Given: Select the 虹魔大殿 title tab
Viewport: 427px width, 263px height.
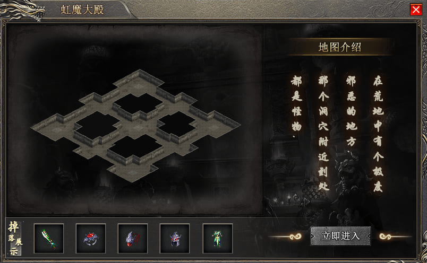Looking at the screenshot, I should [x=82, y=10].
